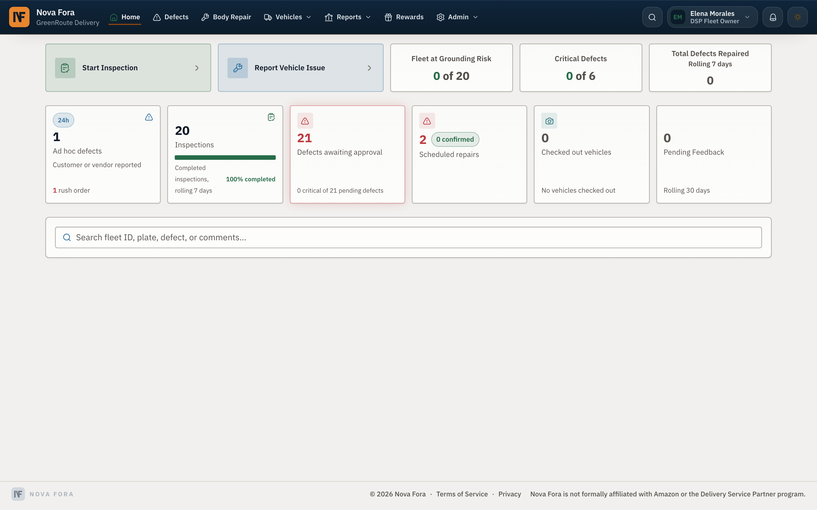The image size is (817, 510).
Task: Open the Privacy link
Action: pyautogui.click(x=509, y=494)
